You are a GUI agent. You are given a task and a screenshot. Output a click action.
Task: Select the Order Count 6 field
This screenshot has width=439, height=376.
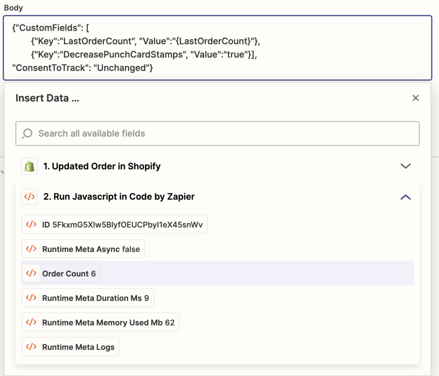pos(61,273)
